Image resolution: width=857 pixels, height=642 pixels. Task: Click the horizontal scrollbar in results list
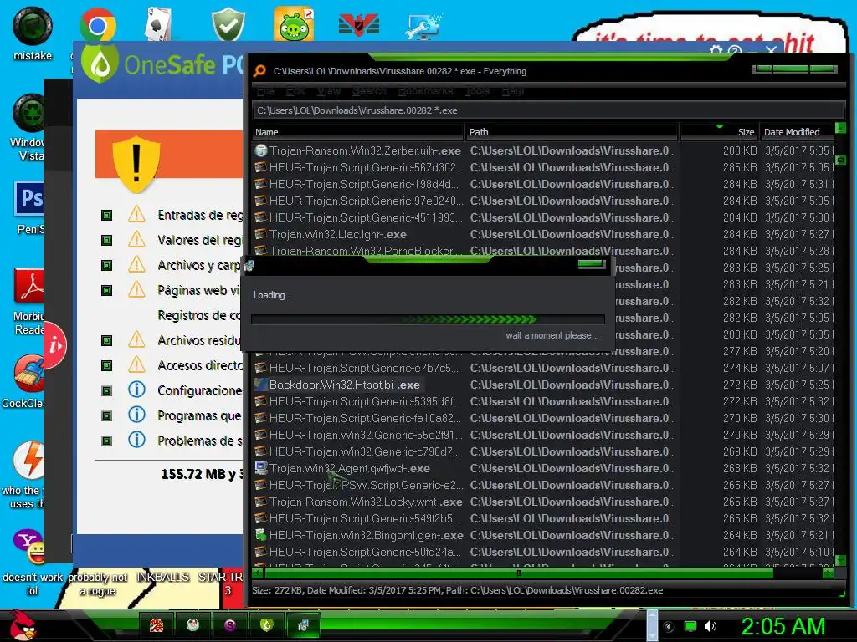(519, 573)
